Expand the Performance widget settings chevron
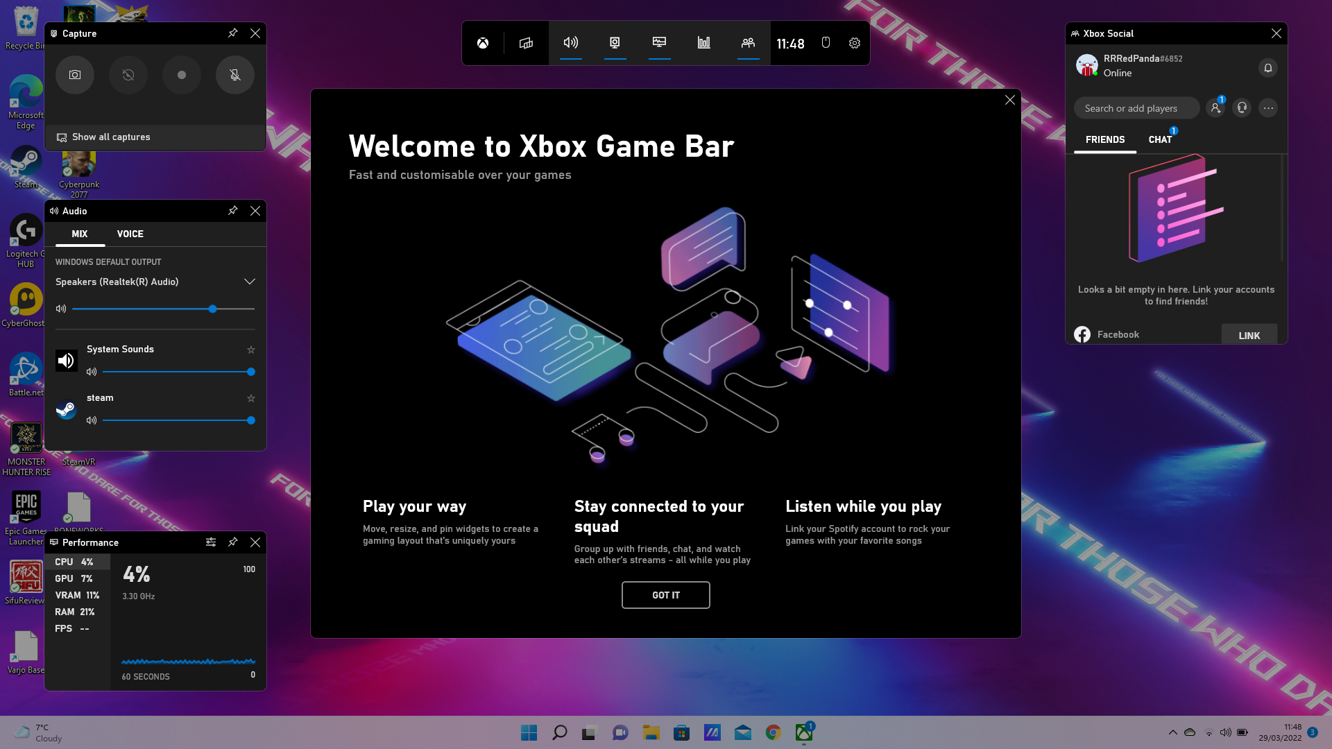Image resolution: width=1332 pixels, height=749 pixels. tap(210, 542)
